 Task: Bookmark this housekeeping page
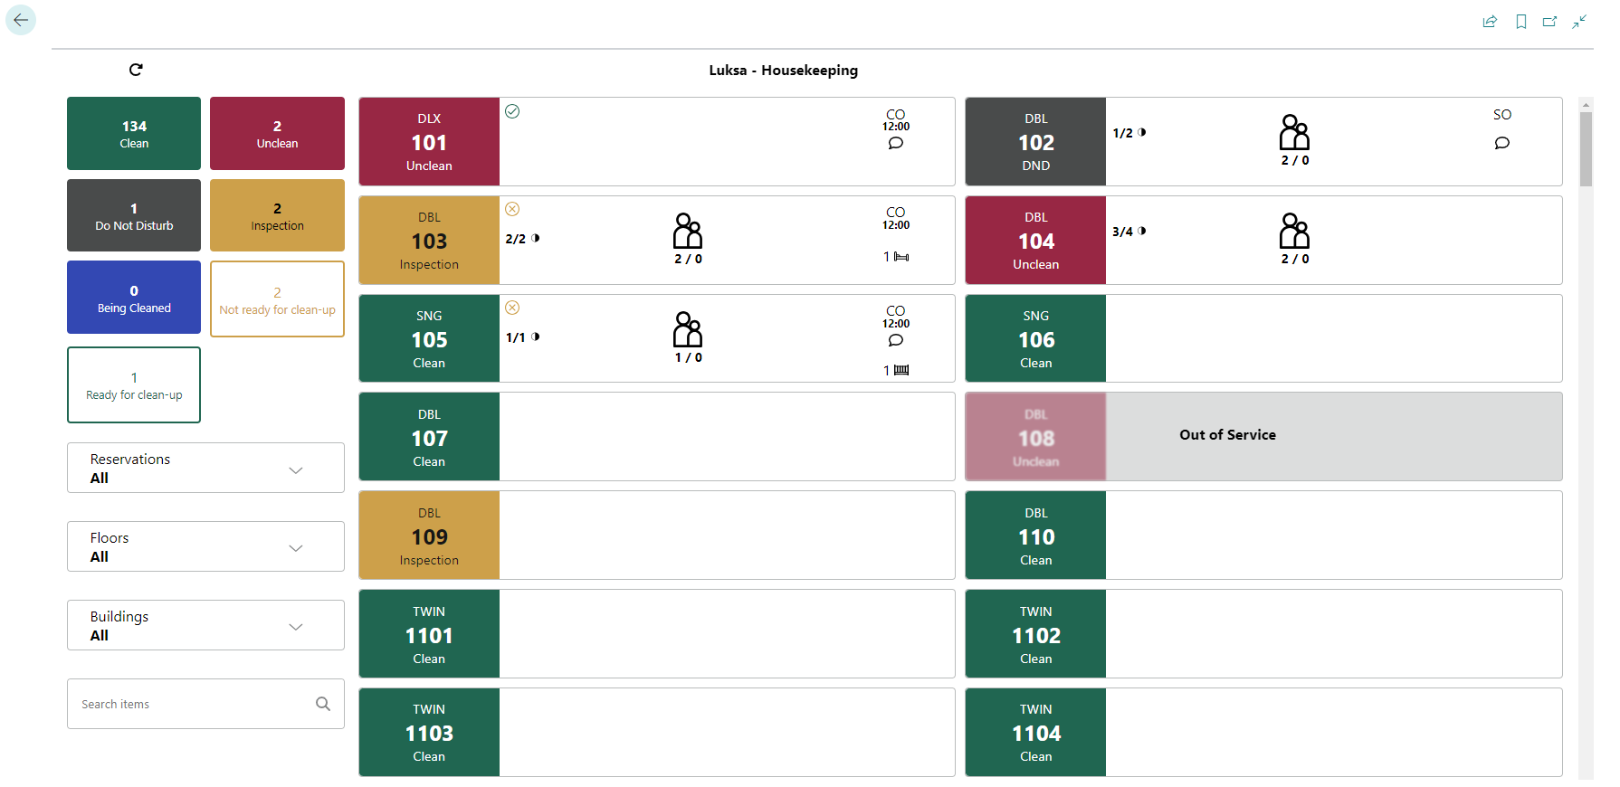pos(1521,22)
